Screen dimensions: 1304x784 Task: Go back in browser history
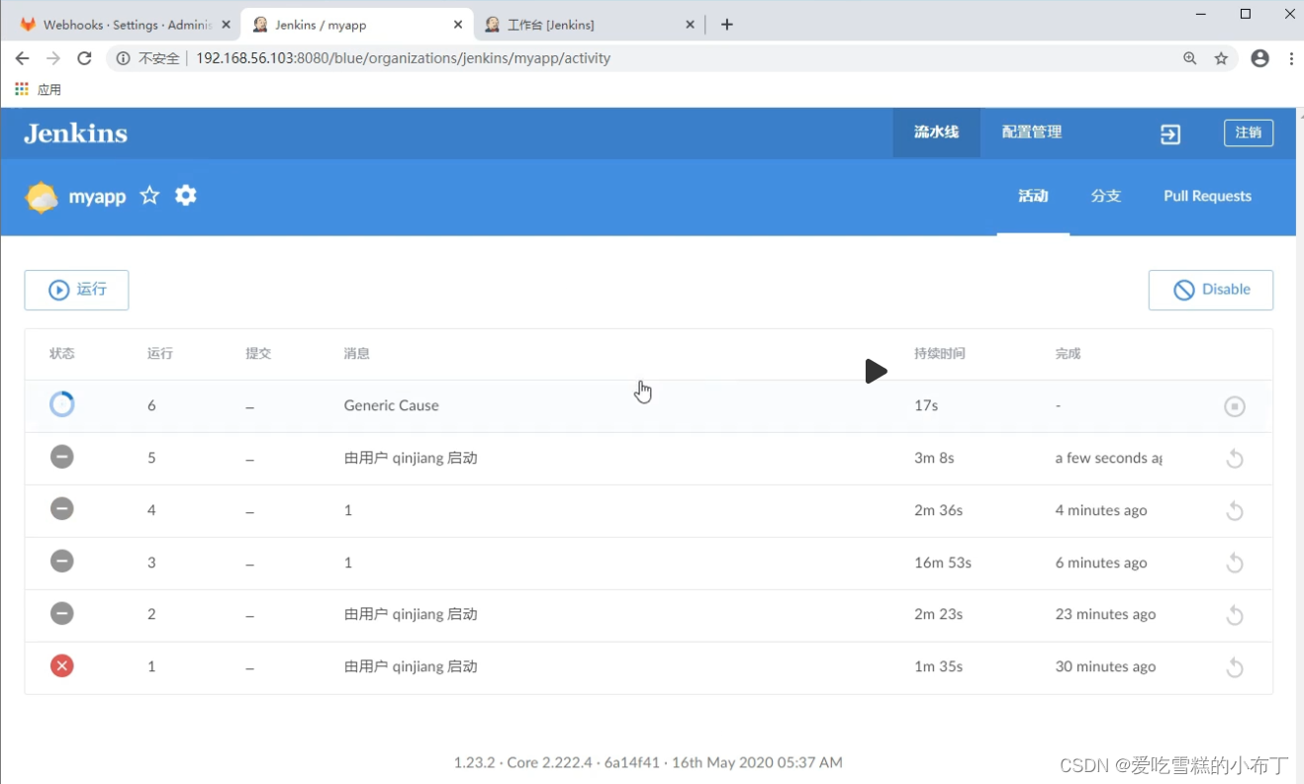point(22,58)
